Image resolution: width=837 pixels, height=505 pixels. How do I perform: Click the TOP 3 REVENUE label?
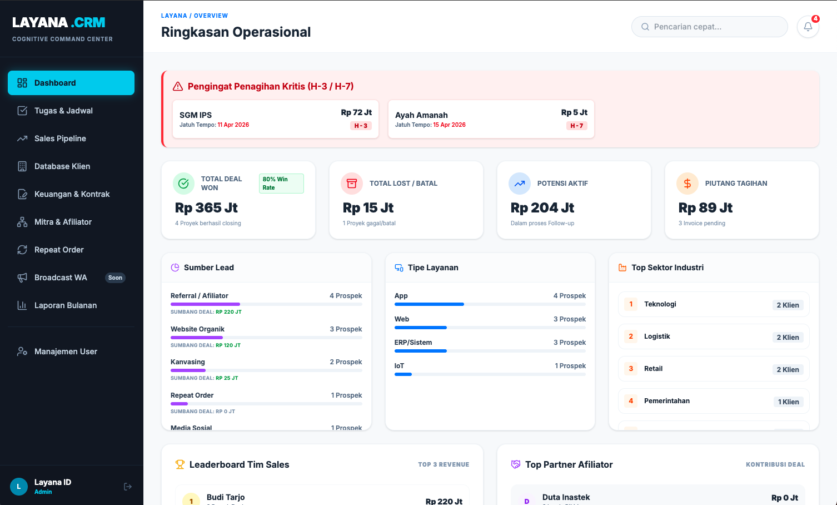(x=444, y=464)
